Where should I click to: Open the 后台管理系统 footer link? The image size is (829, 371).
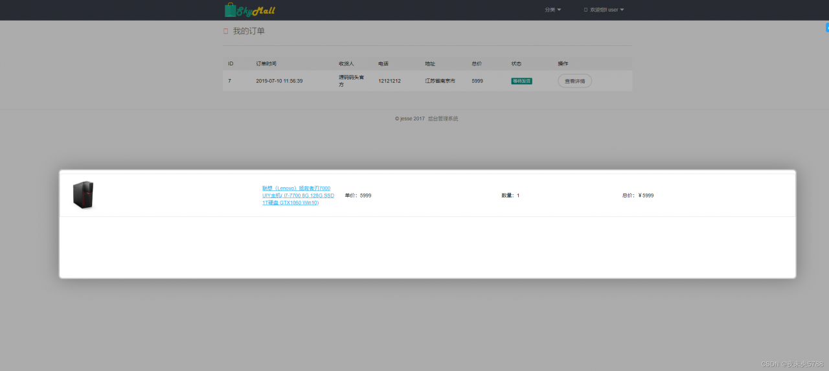pos(443,118)
